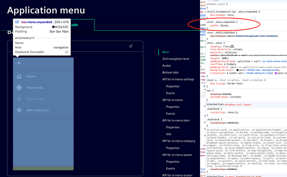287x177 pixels.
Task: Click the #shadow-root (open) link
Action: pos(238,104)
